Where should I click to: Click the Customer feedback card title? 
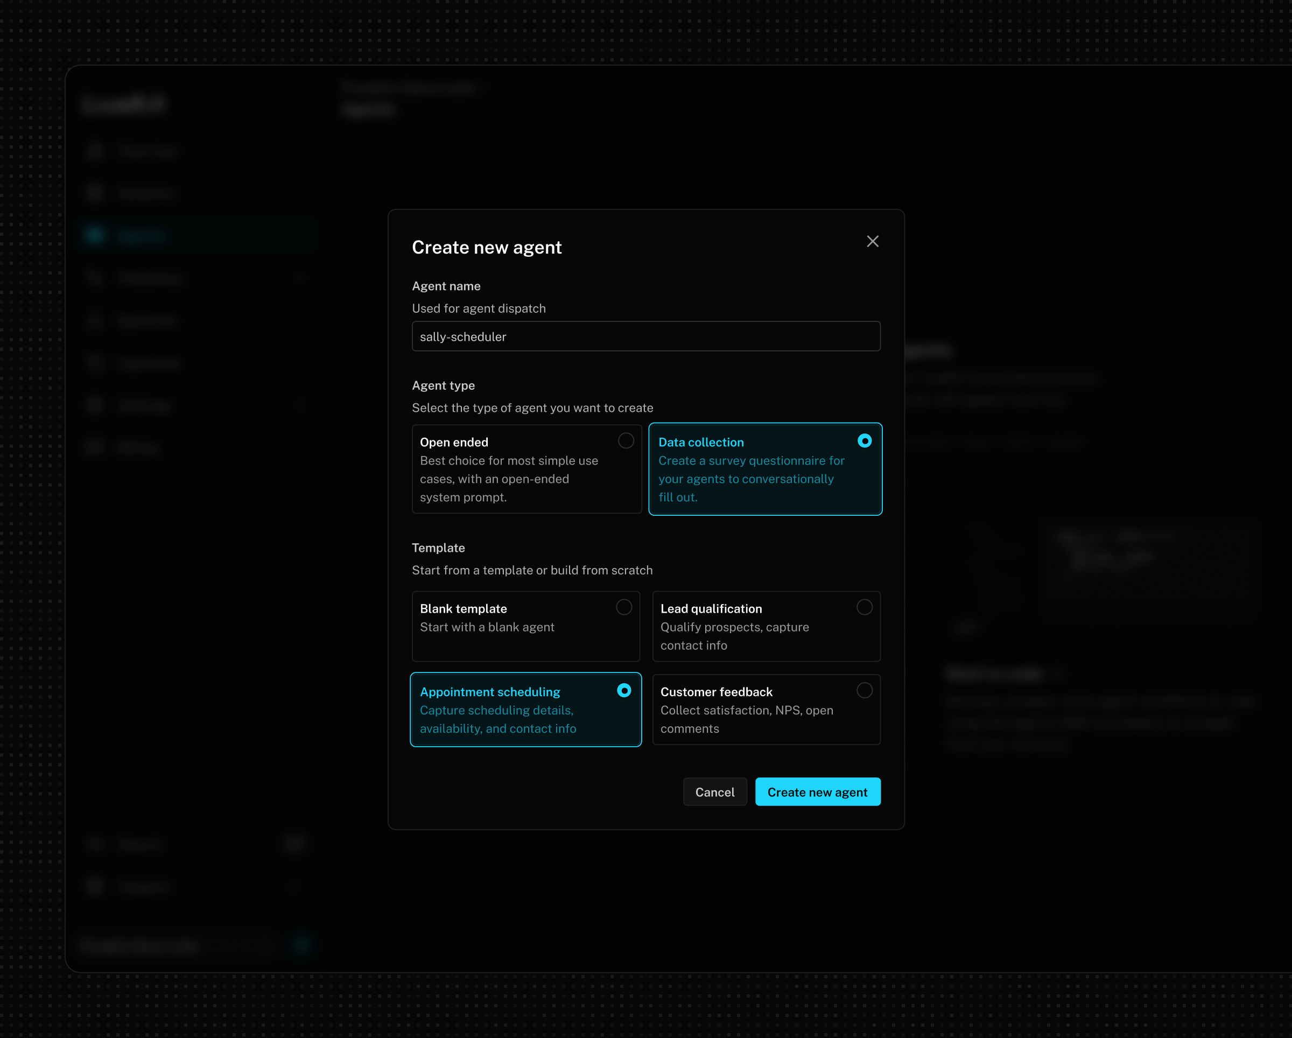[716, 692]
